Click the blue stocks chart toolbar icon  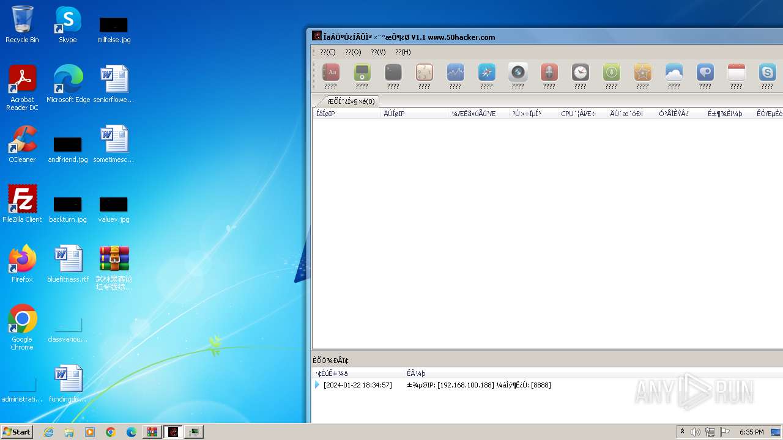click(456, 73)
